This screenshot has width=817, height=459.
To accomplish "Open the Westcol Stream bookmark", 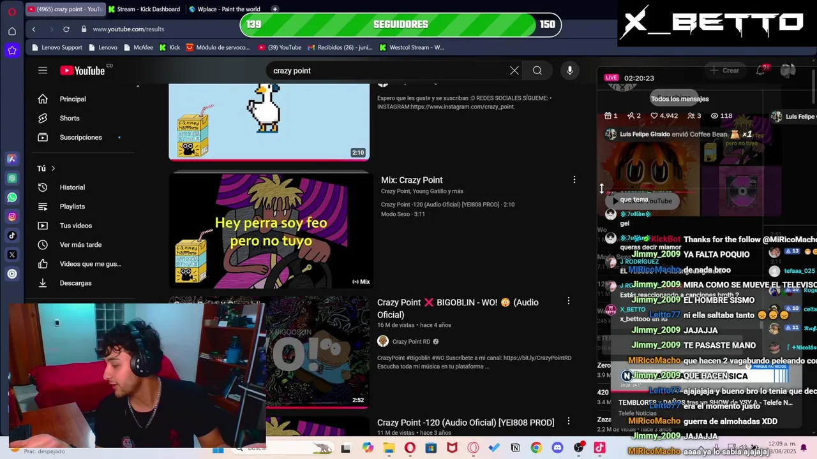I will coord(412,47).
